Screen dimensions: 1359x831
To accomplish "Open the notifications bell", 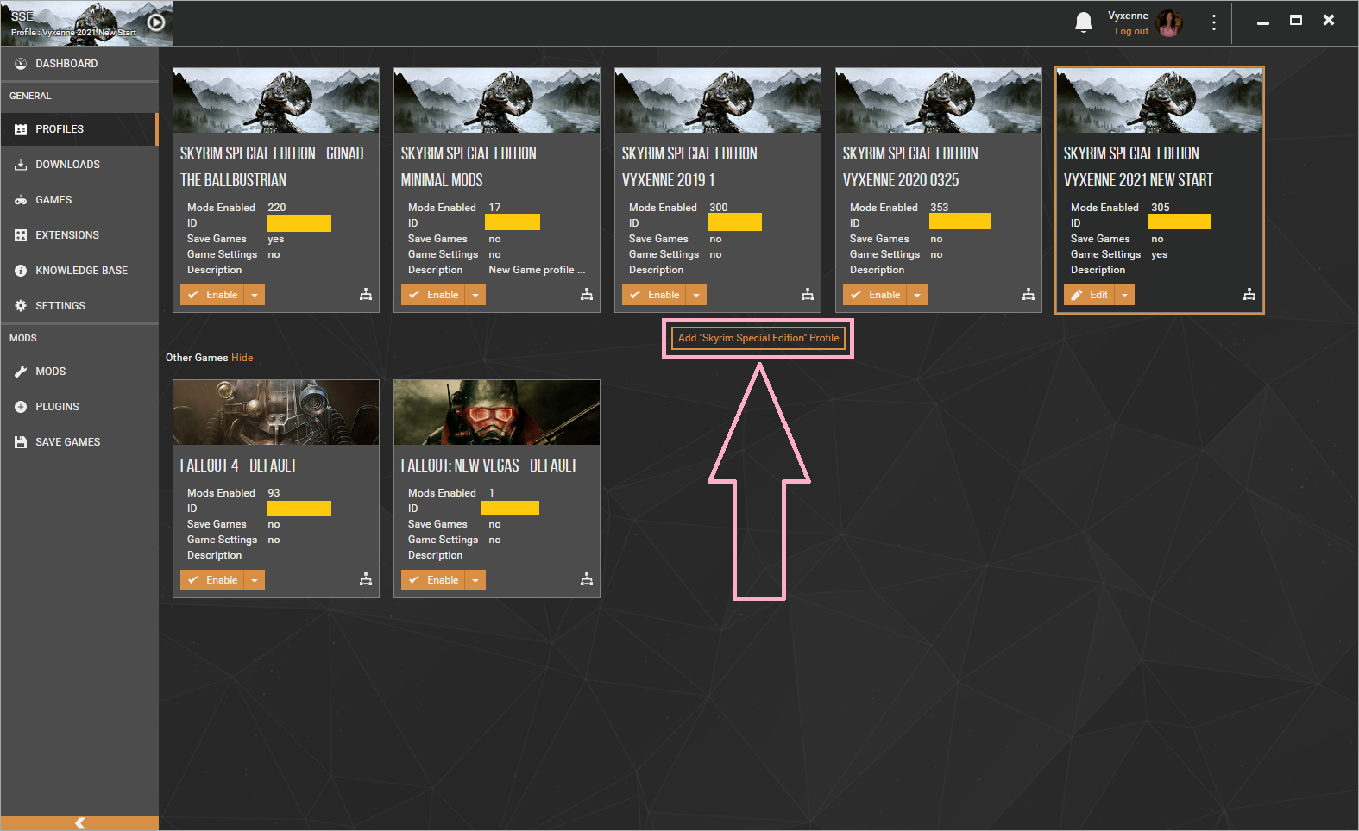I will tap(1084, 22).
